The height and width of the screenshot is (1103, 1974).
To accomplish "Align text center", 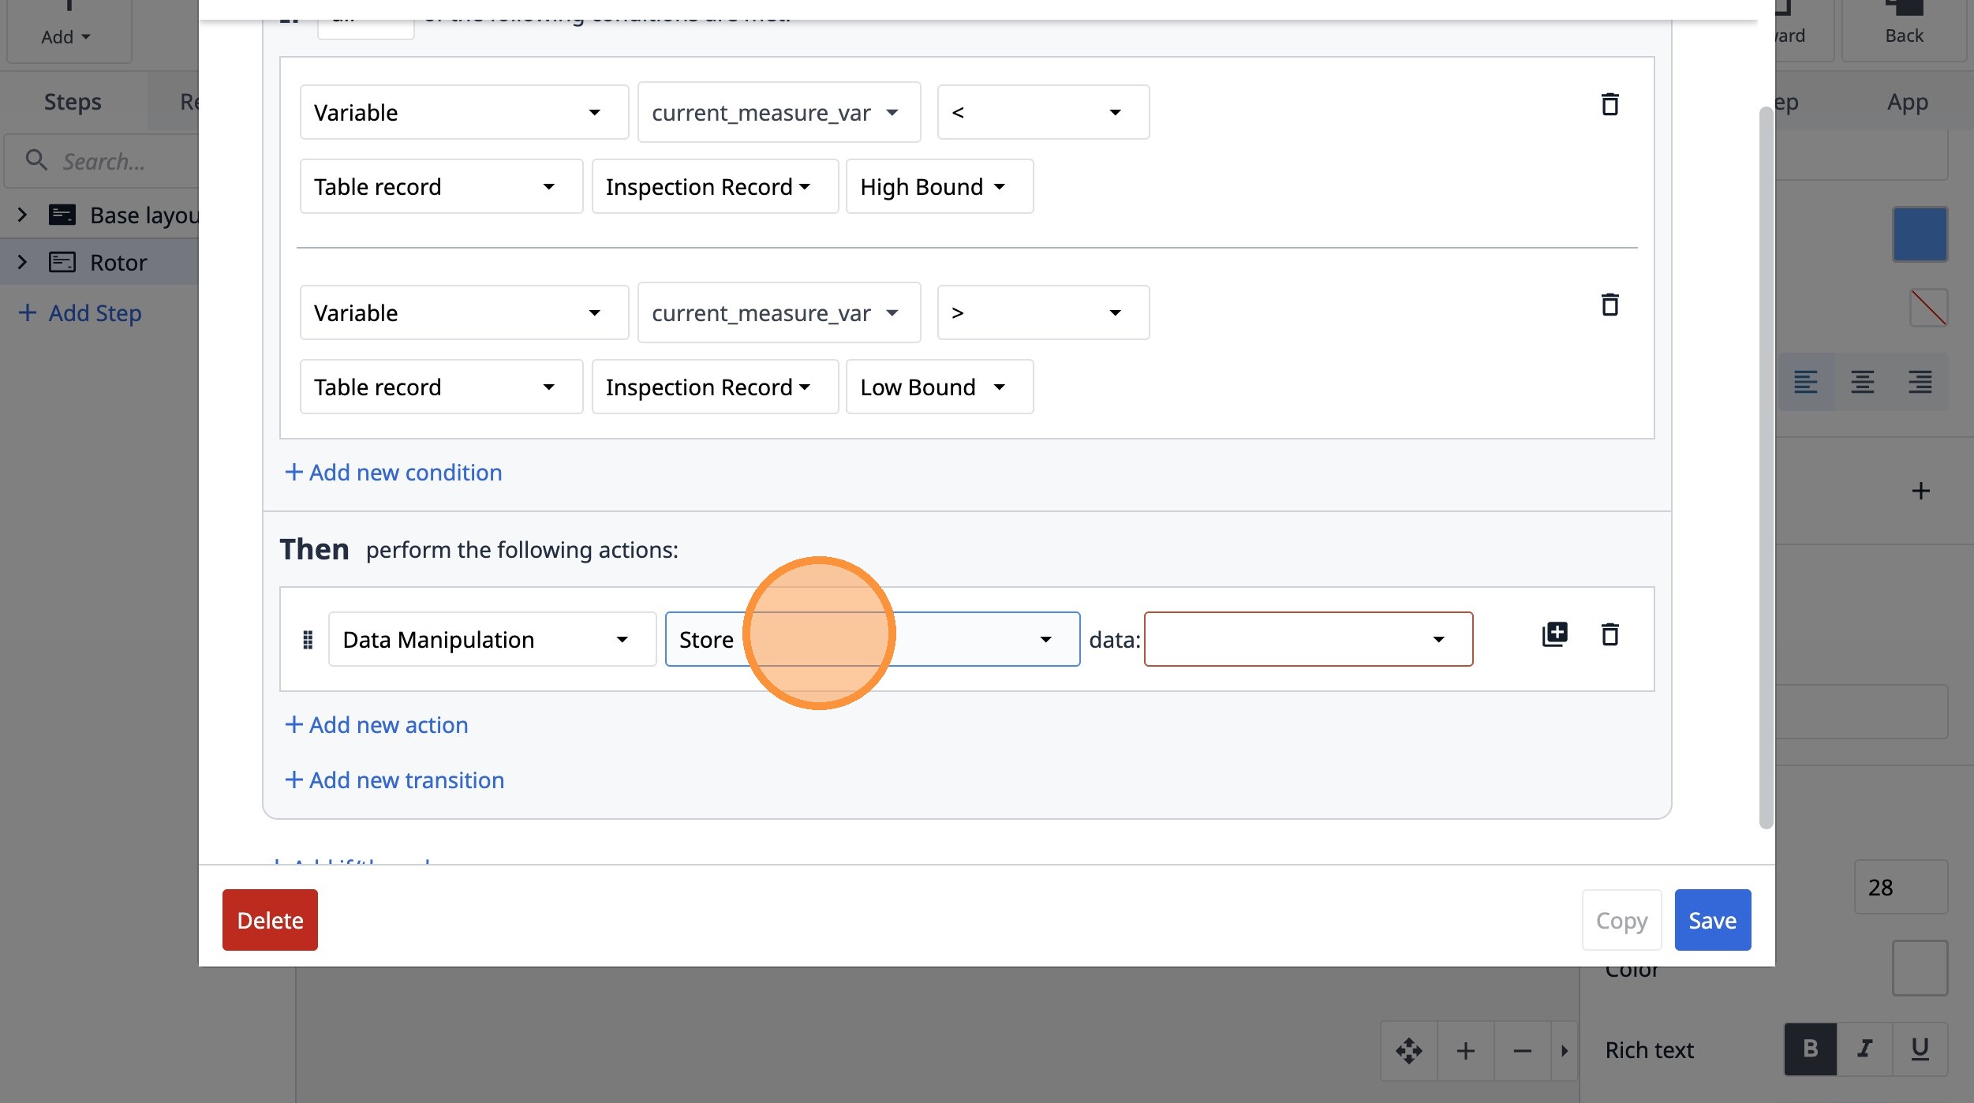I will (1862, 382).
